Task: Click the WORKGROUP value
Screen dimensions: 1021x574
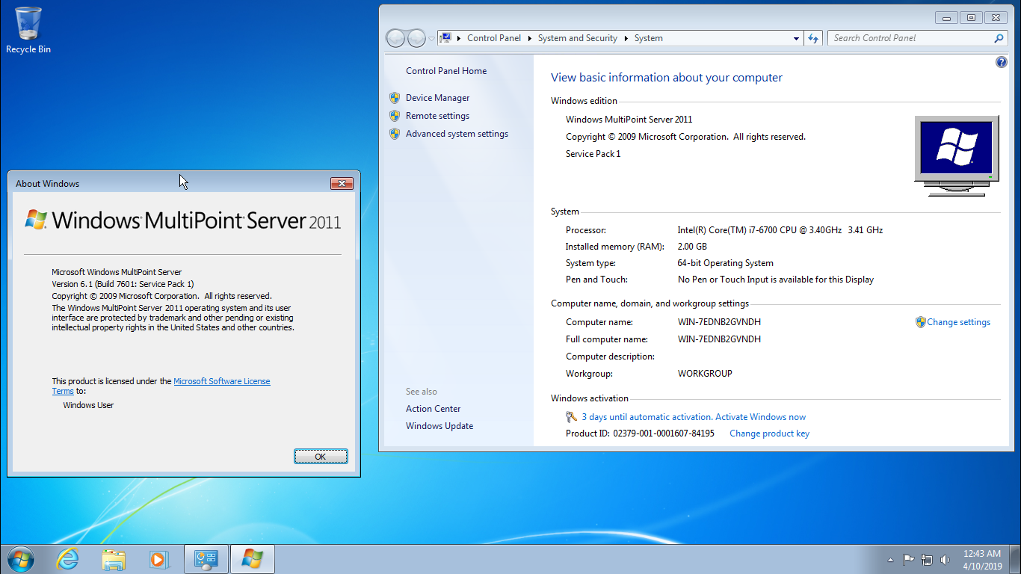Action: pos(705,374)
